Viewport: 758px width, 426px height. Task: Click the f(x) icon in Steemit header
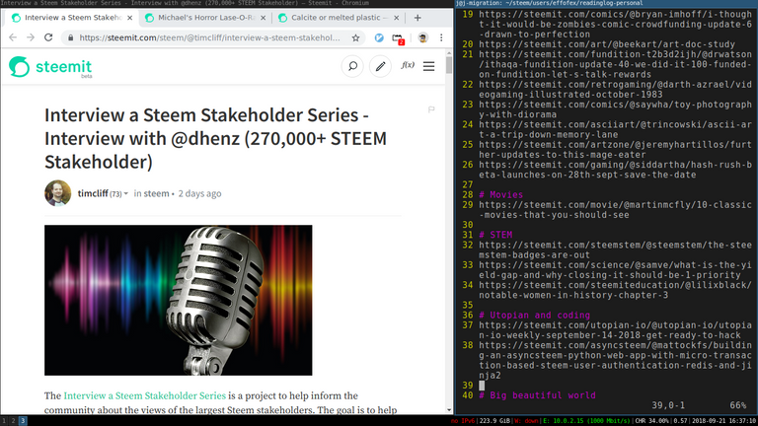point(408,65)
